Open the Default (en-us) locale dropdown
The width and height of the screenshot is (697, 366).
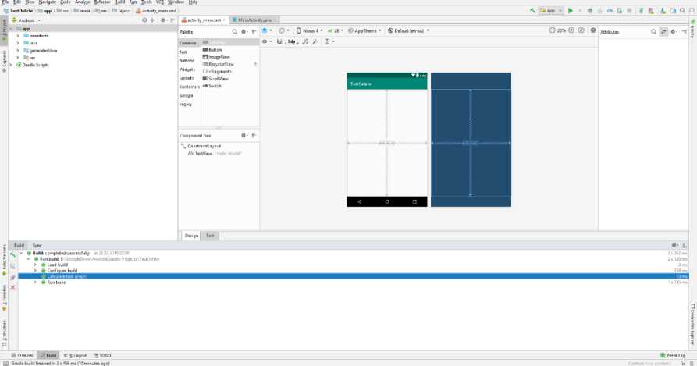[408, 30]
